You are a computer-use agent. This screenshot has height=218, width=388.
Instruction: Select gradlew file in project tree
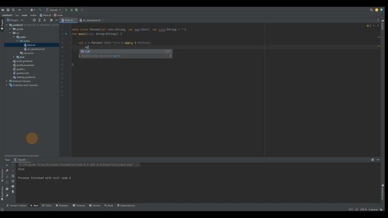[19, 69]
